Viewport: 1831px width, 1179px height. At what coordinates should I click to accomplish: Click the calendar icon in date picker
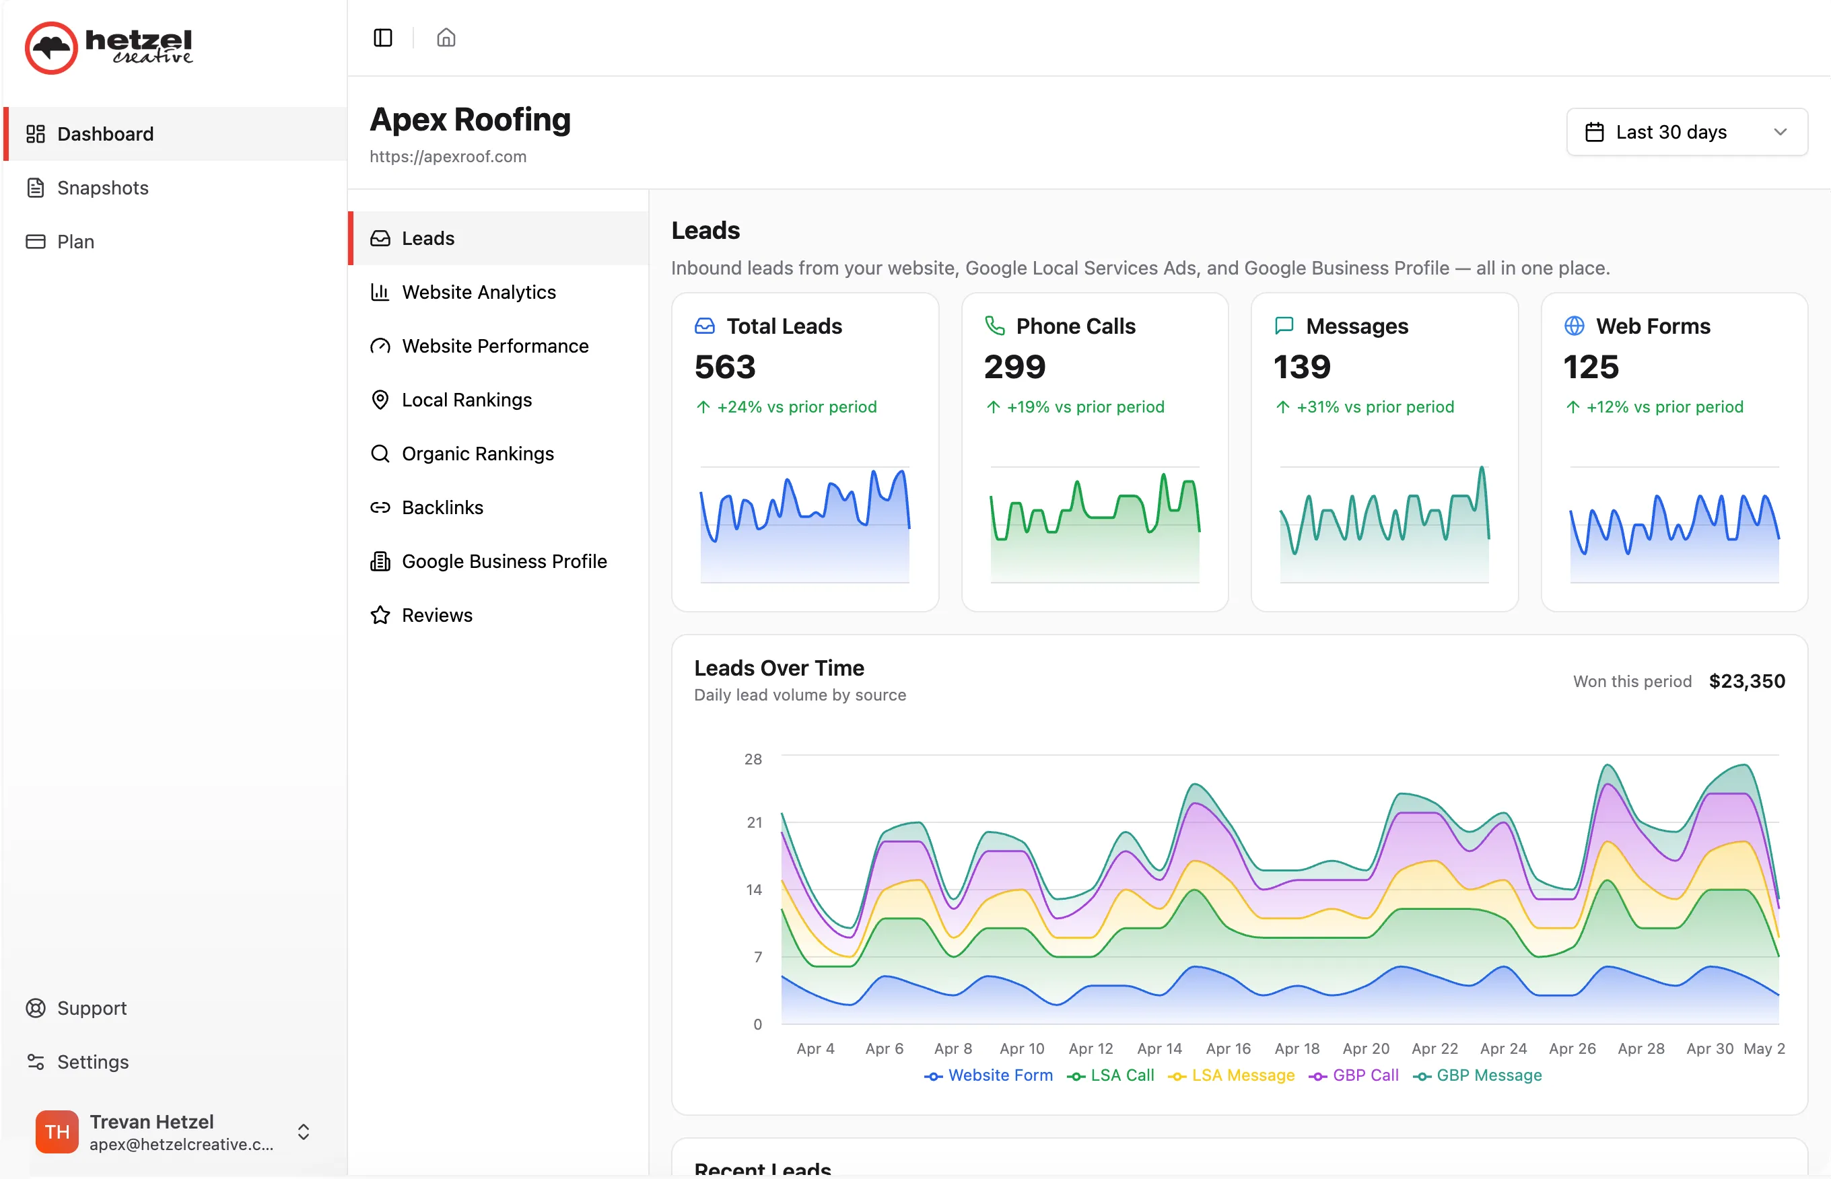(1594, 132)
